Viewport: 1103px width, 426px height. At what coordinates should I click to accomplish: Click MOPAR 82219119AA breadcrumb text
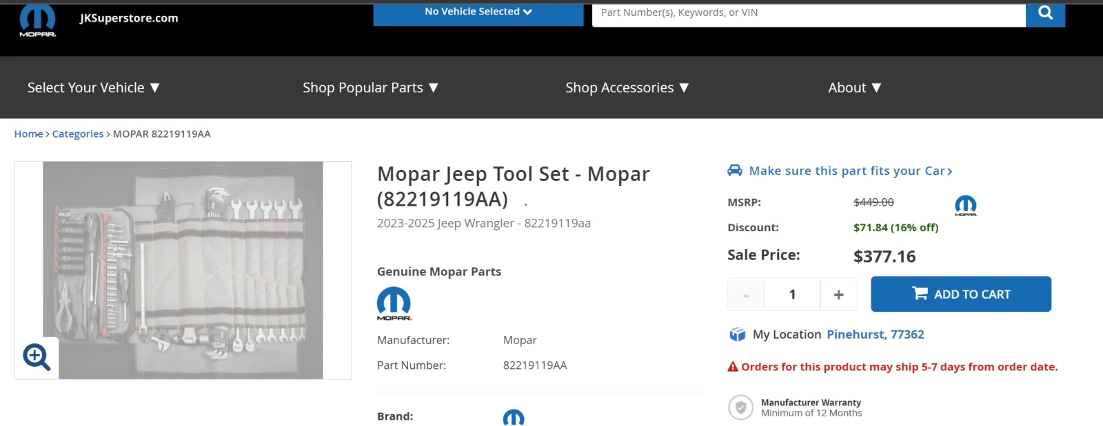pyautogui.click(x=162, y=134)
